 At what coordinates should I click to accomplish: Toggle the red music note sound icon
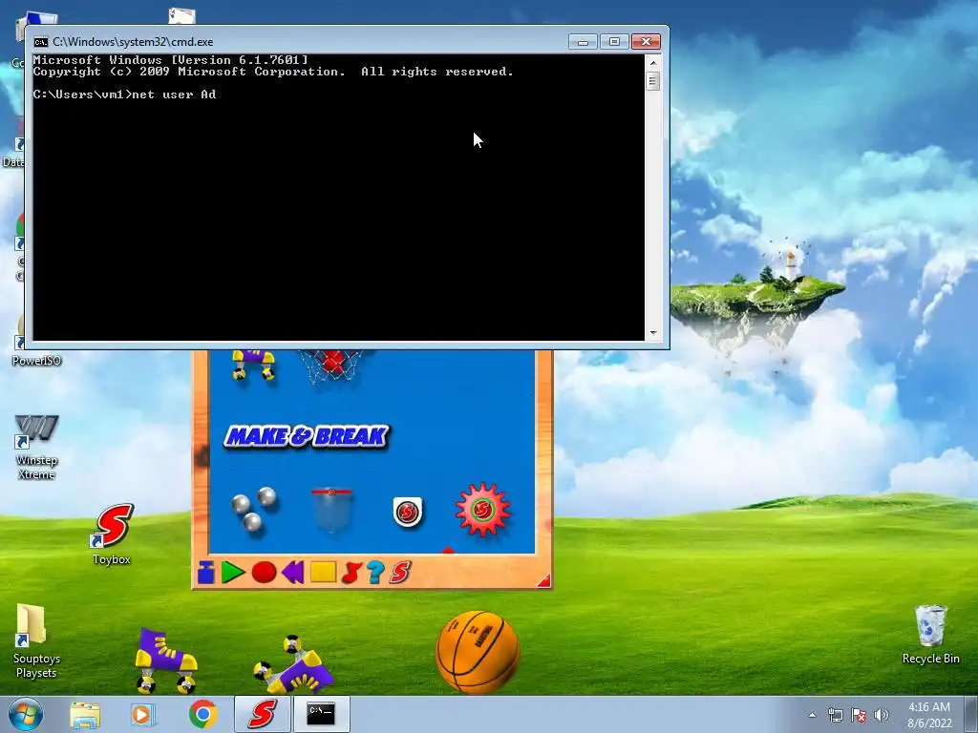[351, 573]
